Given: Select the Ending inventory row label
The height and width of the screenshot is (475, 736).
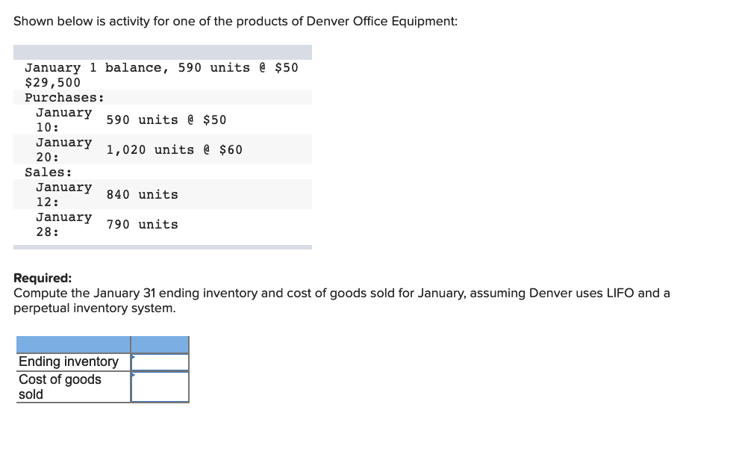Looking at the screenshot, I should coord(69,361).
